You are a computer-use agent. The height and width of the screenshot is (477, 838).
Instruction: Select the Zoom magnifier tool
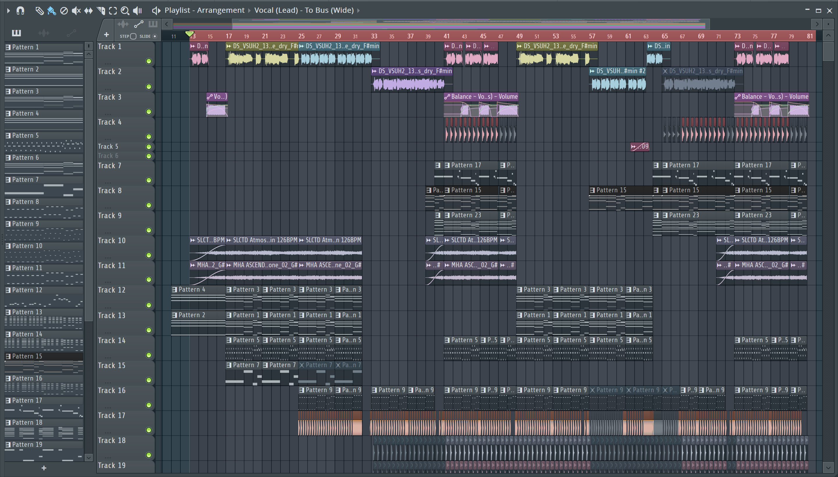125,10
